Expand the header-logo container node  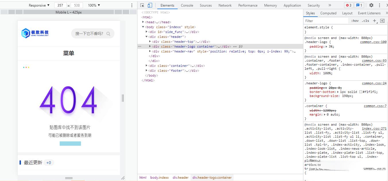coord(150,46)
